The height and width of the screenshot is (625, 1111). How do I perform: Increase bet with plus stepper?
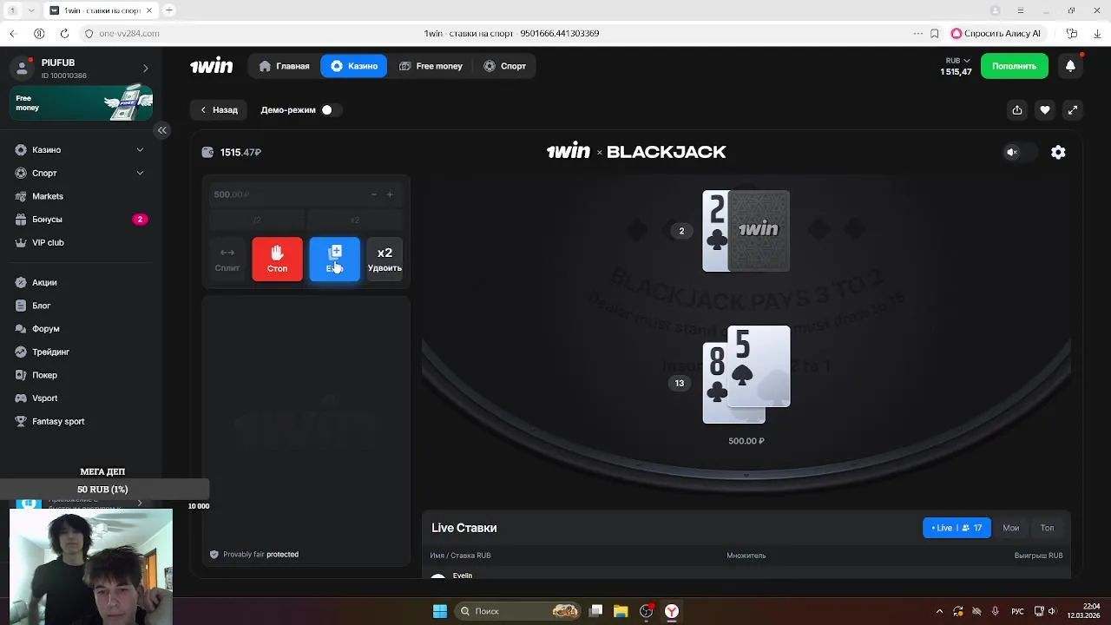390,194
